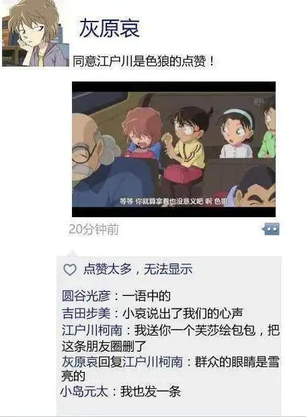
Task: Click the subtitle caption inside the video frame
Action: [174, 201]
